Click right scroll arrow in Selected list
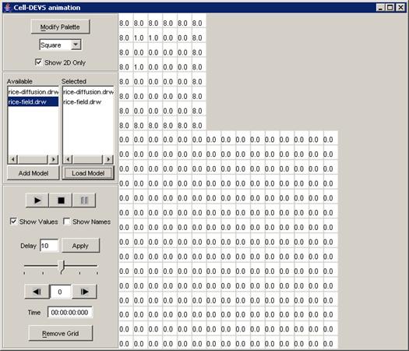 pos(108,159)
